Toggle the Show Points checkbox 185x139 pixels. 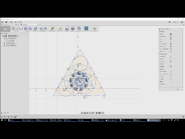(x=171, y=46)
